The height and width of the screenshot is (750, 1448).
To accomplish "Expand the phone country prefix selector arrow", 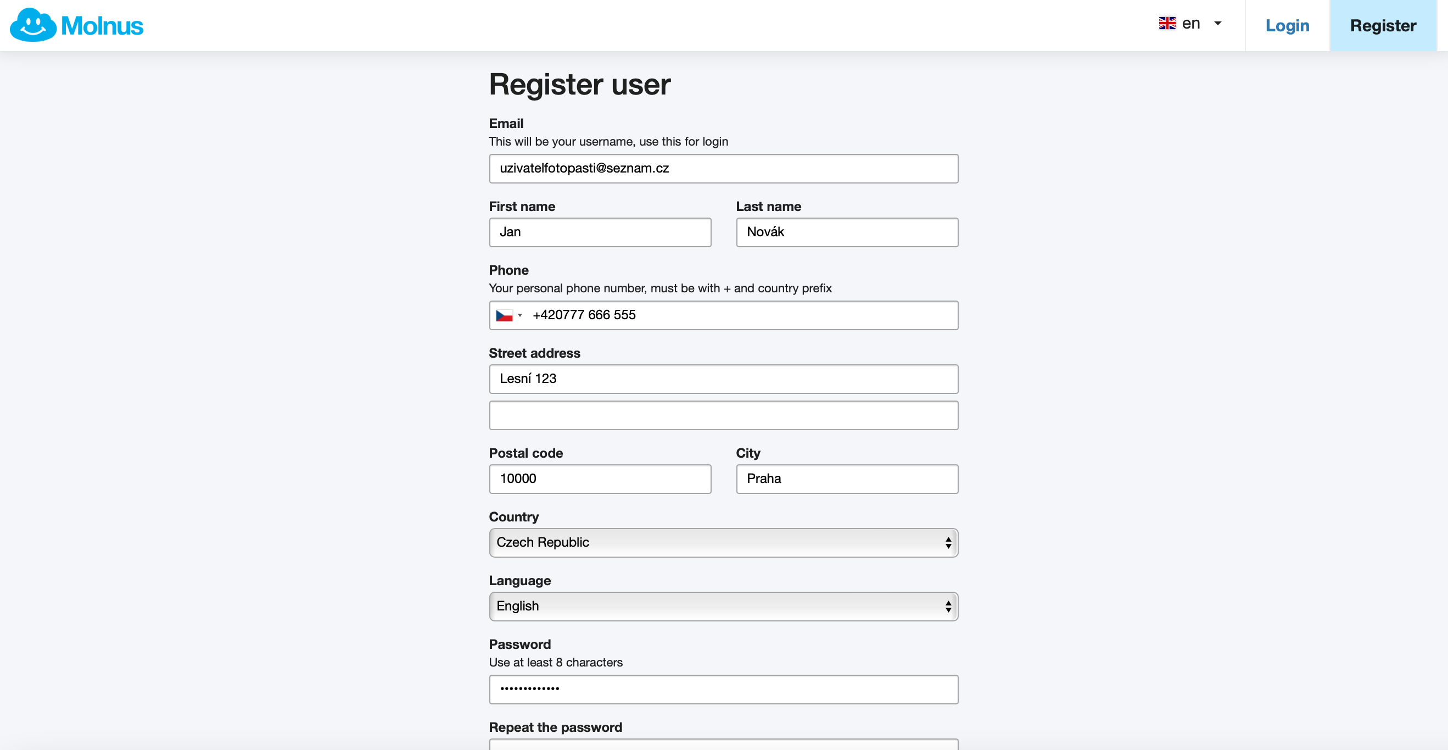I will 520,315.
